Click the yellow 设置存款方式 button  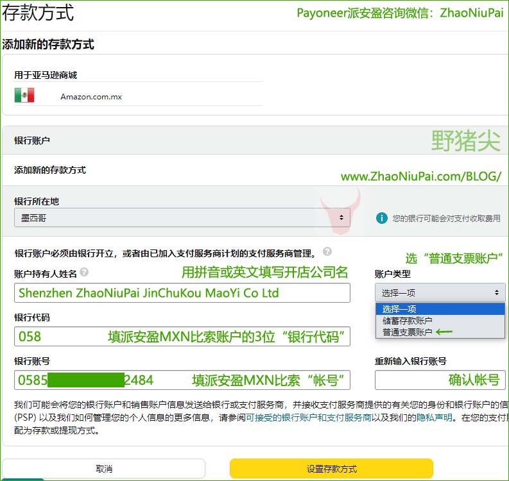331,469
